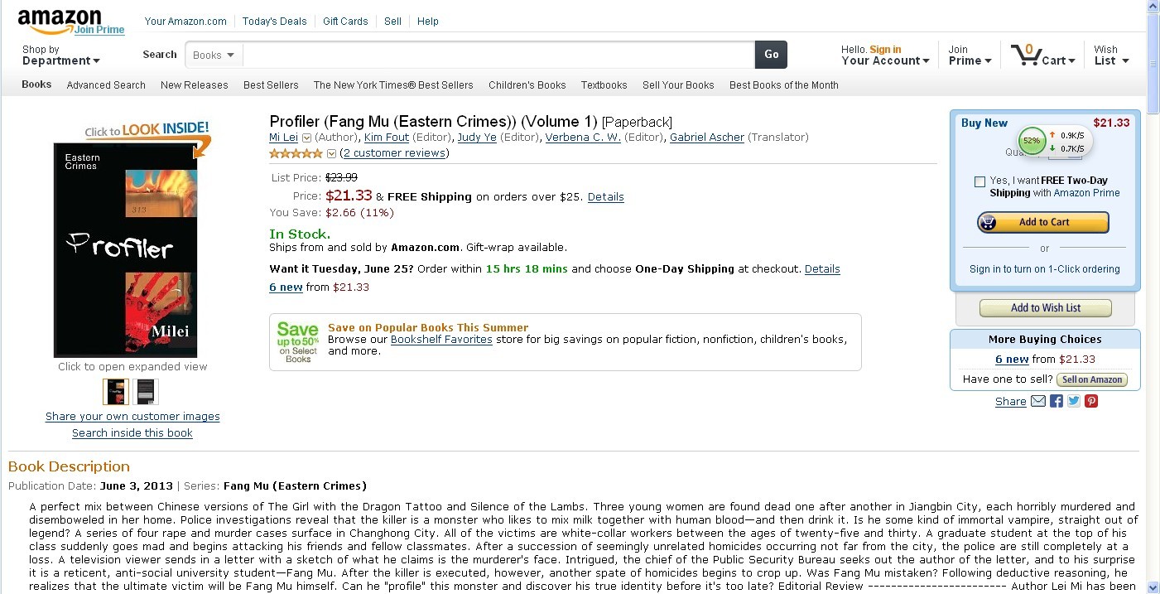
Task: Share via email envelope icon
Action: coord(1038,401)
